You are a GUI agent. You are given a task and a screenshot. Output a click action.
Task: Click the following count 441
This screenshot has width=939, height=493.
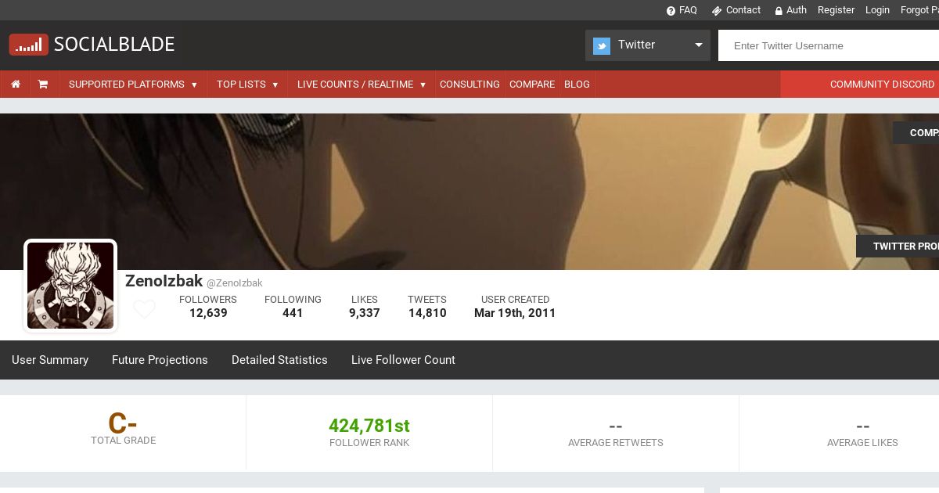click(x=293, y=313)
